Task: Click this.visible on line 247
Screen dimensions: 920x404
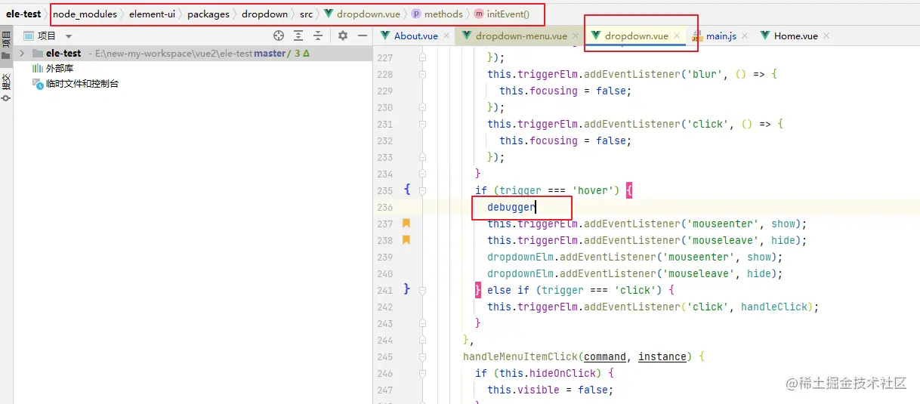Action: [523, 390]
